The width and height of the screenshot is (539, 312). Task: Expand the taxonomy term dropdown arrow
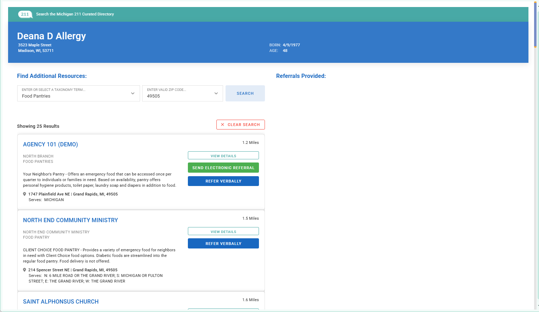point(133,93)
